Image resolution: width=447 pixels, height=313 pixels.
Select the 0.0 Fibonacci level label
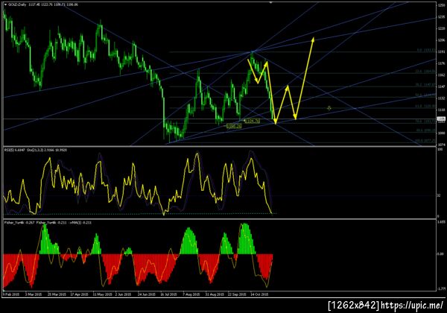click(x=426, y=50)
